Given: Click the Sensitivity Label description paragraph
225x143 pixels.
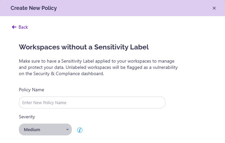Looking at the screenshot, I should [99, 68].
